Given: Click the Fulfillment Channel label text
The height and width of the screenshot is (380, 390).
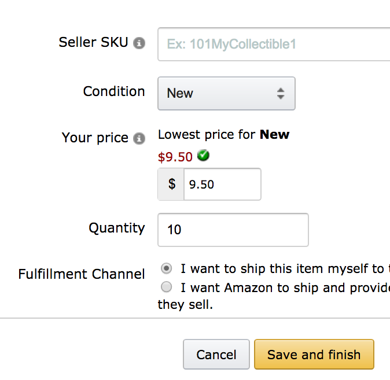Looking at the screenshot, I should click(x=82, y=274).
